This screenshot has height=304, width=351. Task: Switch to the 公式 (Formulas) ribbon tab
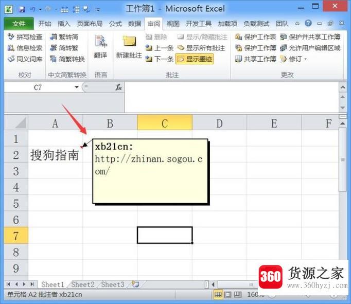point(115,24)
